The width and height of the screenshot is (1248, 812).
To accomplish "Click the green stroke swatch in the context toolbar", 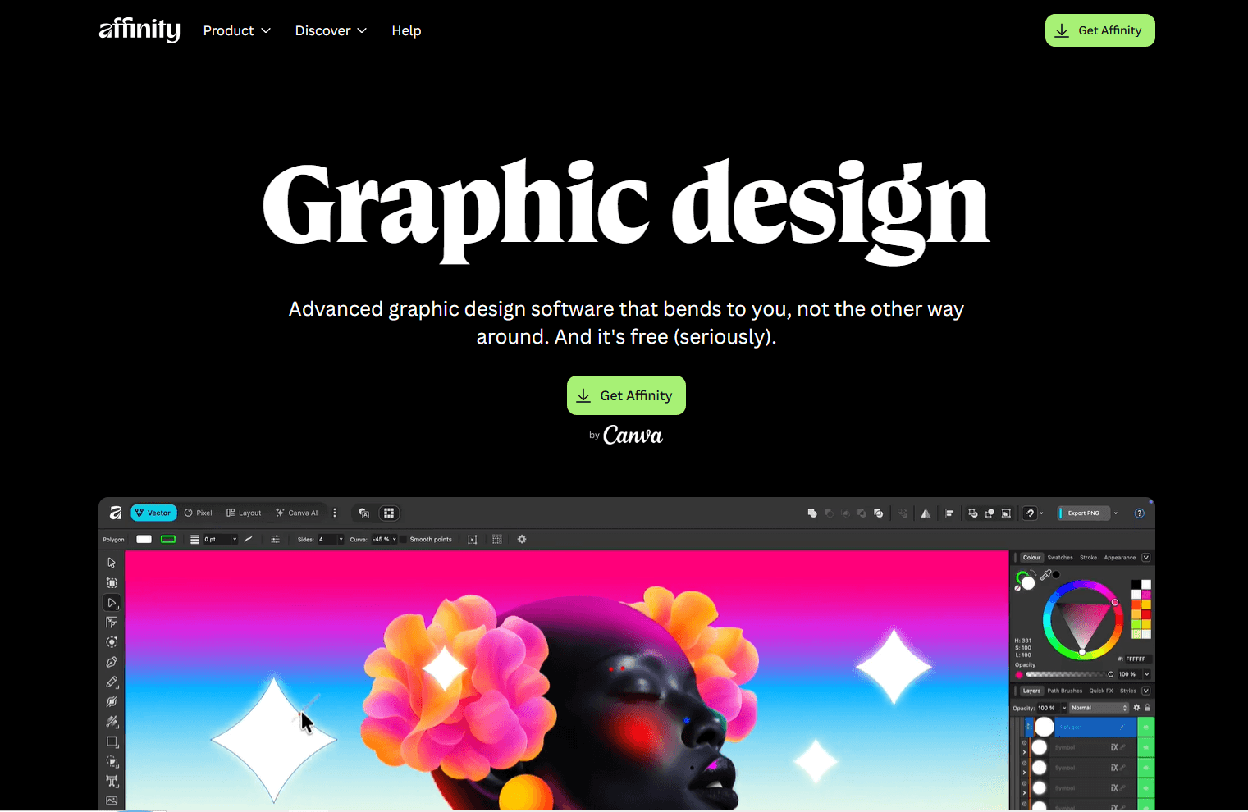I will [168, 539].
